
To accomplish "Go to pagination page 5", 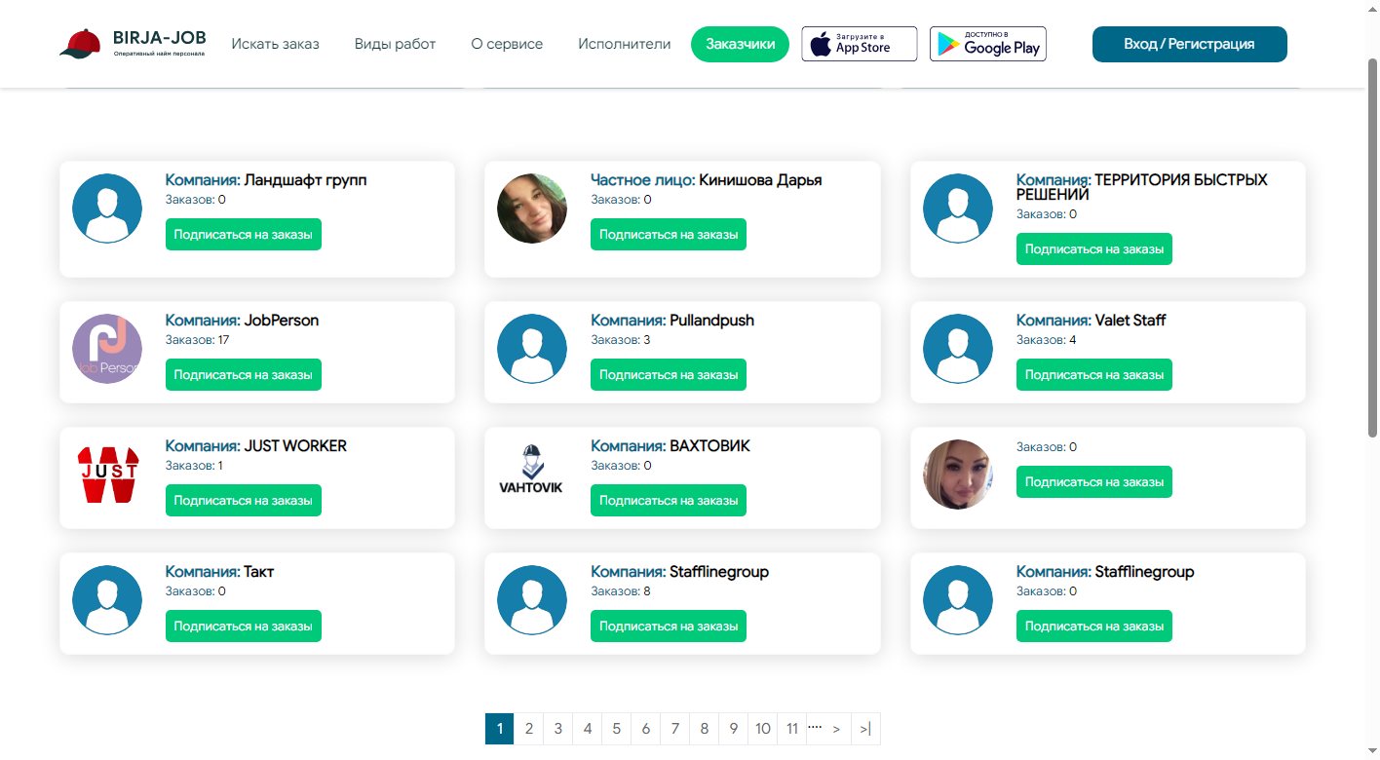I will (x=616, y=729).
